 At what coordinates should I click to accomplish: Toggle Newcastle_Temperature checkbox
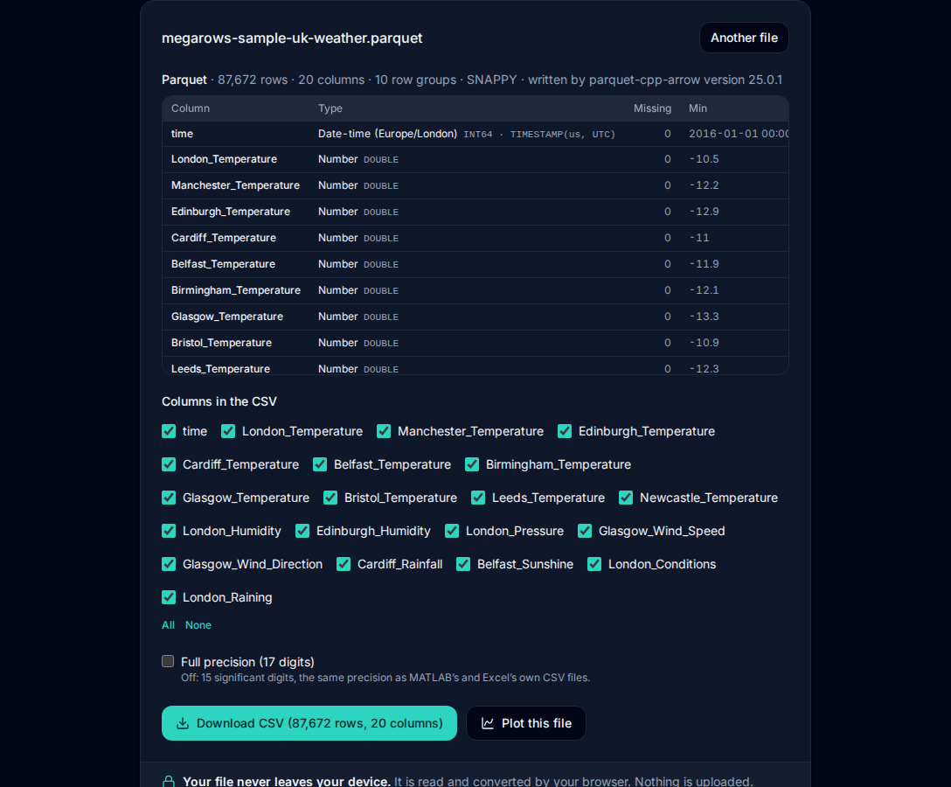click(x=626, y=498)
